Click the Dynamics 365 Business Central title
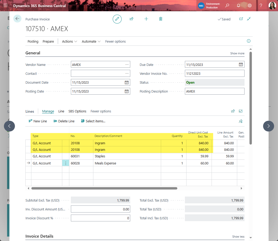This screenshot has height=241, width=278. pos(39,6)
